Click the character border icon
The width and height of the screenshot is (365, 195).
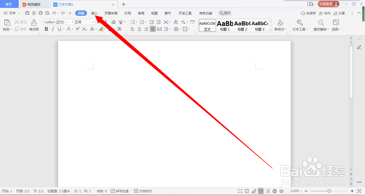click(x=119, y=29)
